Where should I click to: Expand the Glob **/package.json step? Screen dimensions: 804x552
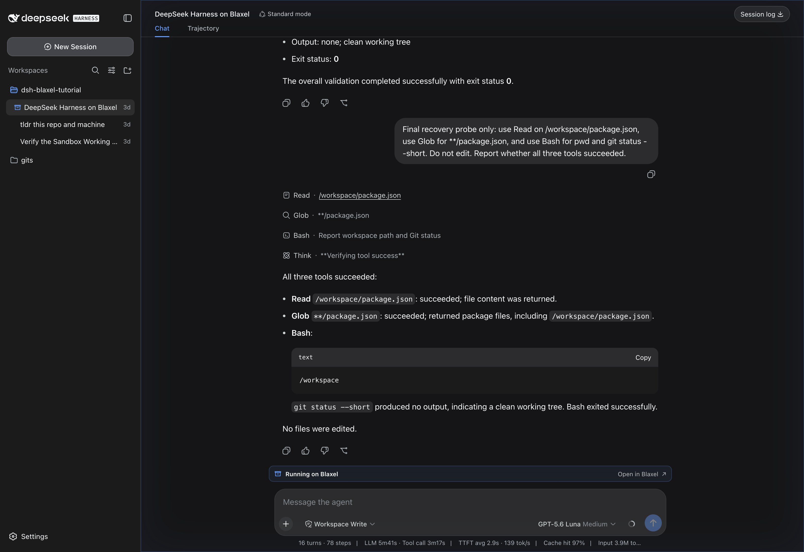326,216
